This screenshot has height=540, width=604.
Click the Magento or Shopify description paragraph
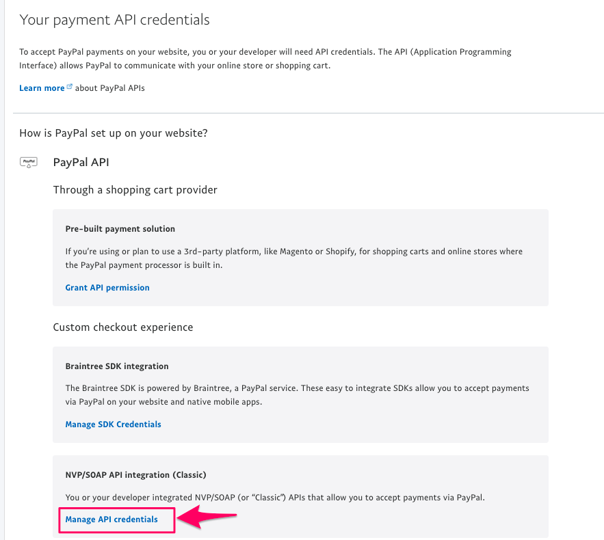[294, 258]
